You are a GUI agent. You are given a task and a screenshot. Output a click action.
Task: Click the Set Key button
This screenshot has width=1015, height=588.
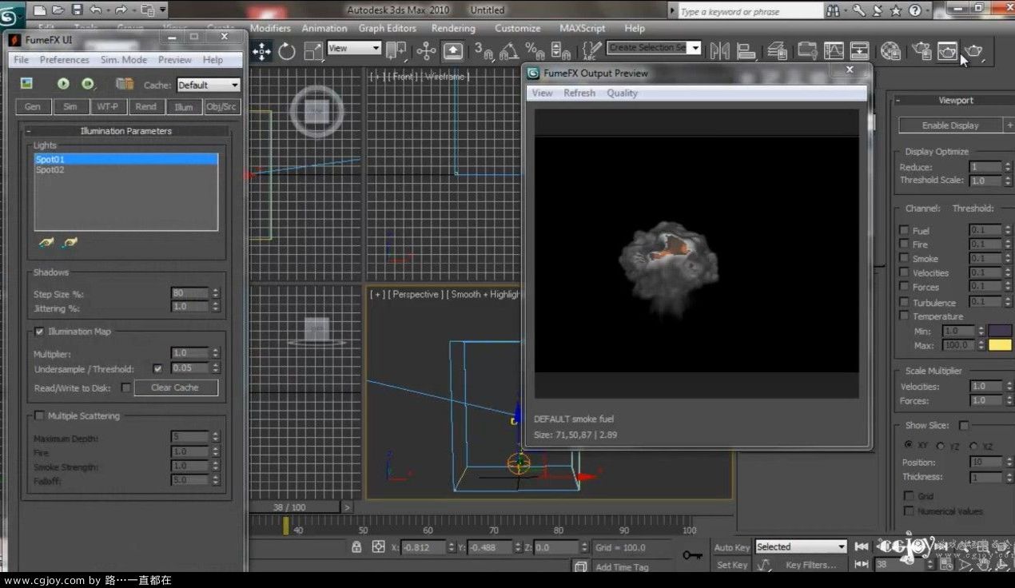(731, 565)
